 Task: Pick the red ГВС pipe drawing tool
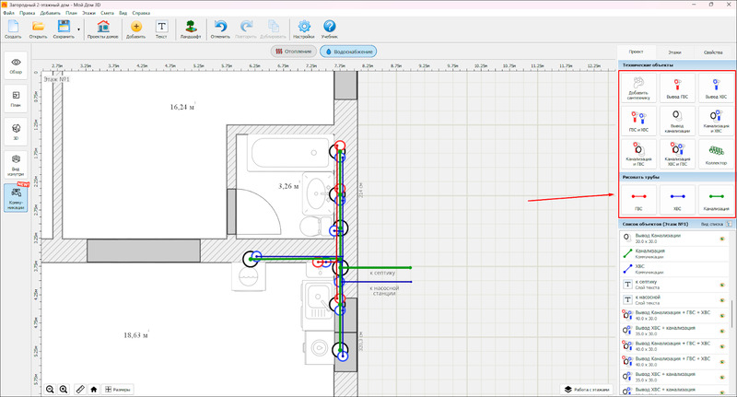coord(638,200)
